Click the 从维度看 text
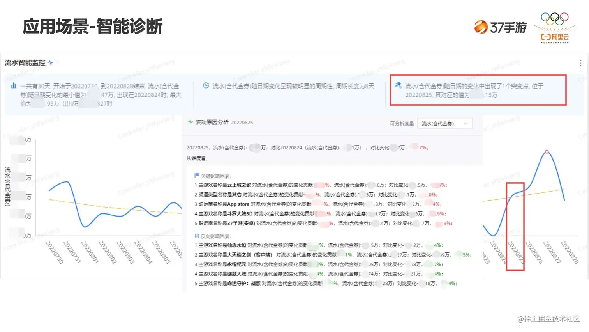 click(x=197, y=158)
